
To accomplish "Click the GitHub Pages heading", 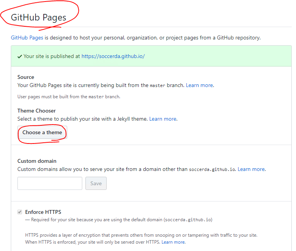I will click(x=39, y=17).
